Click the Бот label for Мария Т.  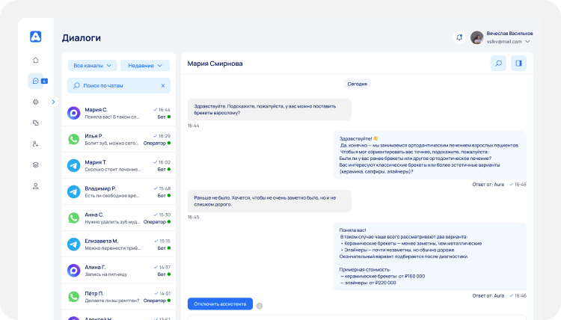pos(162,170)
